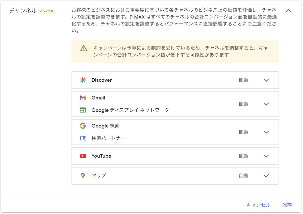Screen dimensions: 303x214
Task: Click the Google 検索 label
Action: click(x=106, y=126)
